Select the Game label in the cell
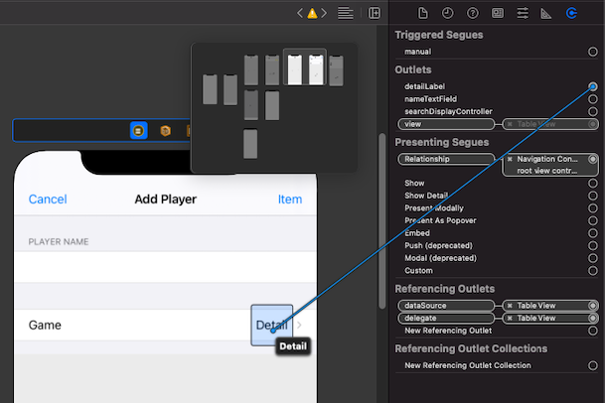This screenshot has height=403, width=605. (45, 326)
